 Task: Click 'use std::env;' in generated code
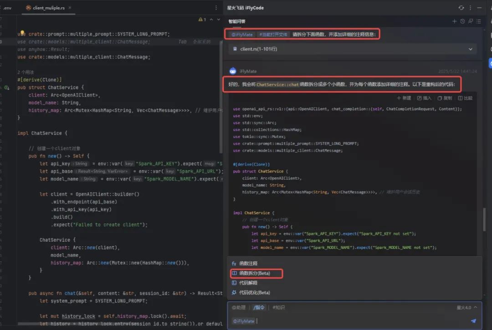248,116
